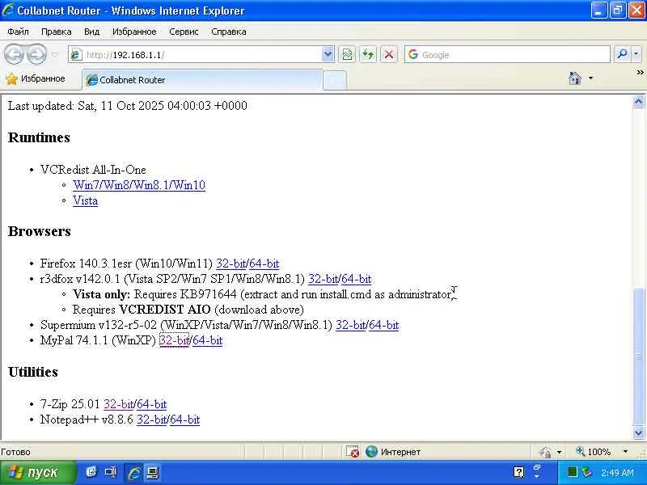Open Firefox 140.3.1esr 32-bit link
Viewport: 647px width, 485px height.
click(231, 264)
